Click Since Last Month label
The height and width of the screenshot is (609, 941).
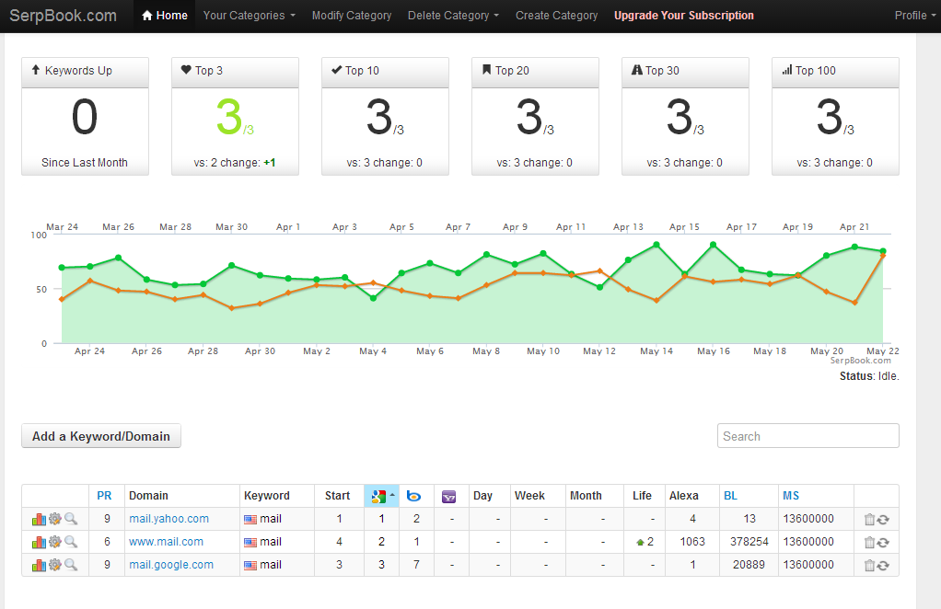85,163
